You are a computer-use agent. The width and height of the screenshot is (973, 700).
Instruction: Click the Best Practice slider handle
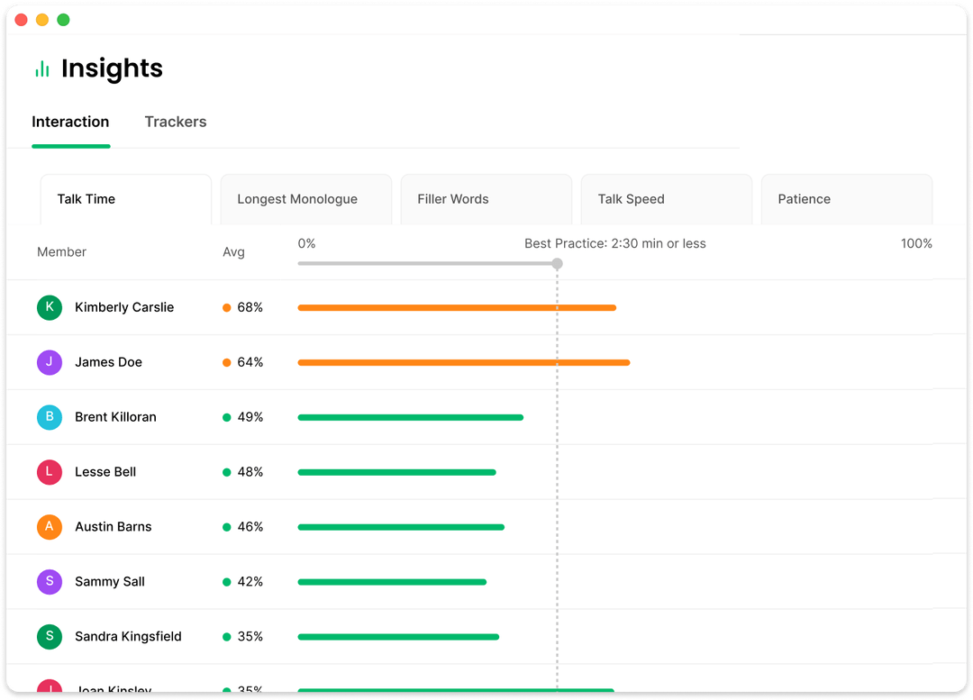(x=558, y=264)
